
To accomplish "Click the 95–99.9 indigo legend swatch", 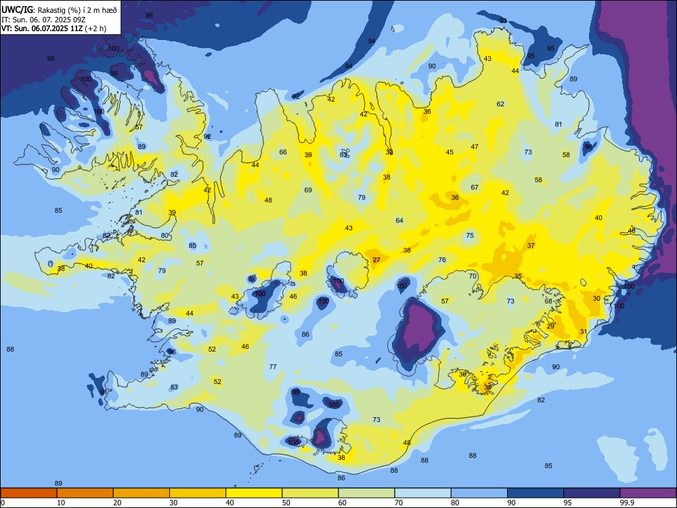I will [x=592, y=493].
